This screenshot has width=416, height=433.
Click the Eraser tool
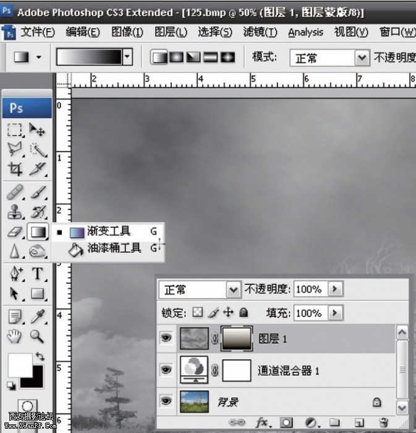tap(15, 232)
